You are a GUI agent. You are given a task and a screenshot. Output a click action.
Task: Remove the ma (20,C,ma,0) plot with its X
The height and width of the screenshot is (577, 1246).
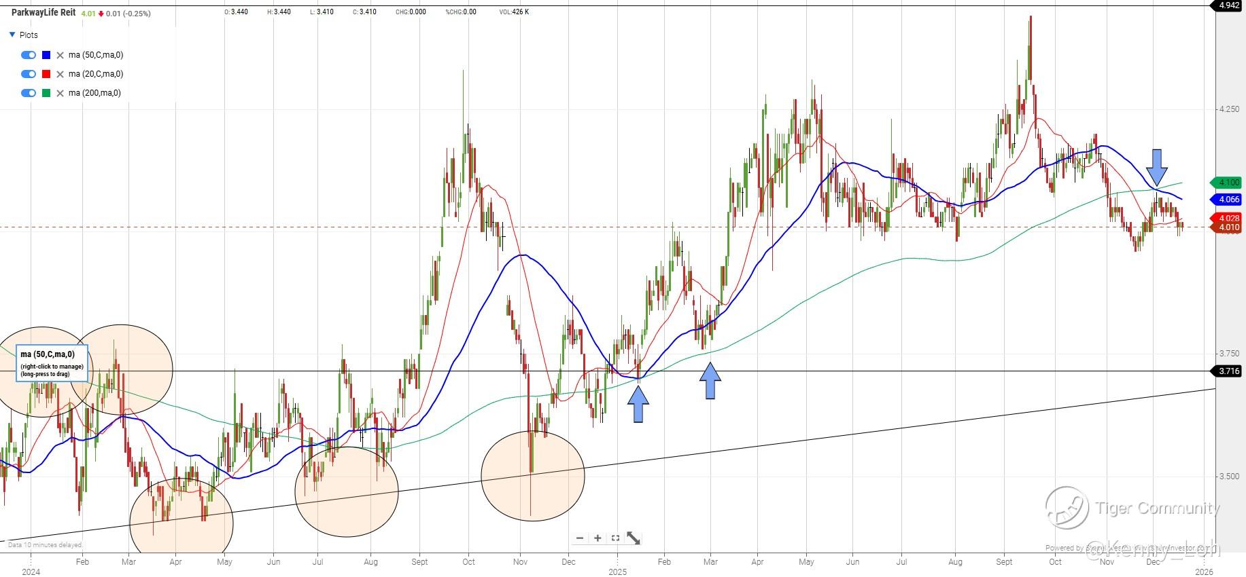[60, 74]
